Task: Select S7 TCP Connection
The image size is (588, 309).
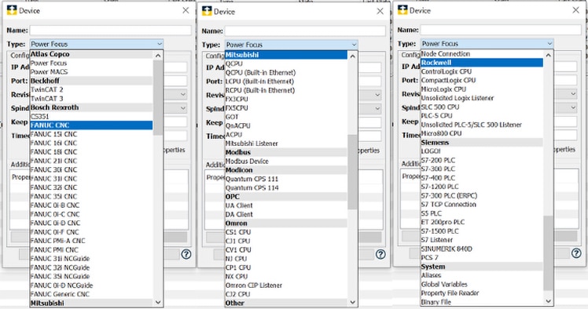Action: 449,205
